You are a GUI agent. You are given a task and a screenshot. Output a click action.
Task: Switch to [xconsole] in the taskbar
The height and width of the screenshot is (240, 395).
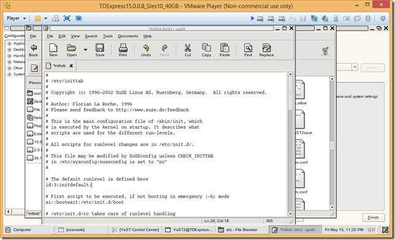pyautogui.click(x=82, y=230)
